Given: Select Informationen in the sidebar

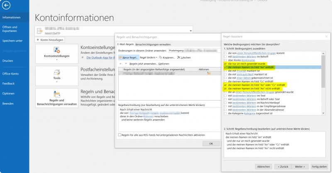Looking at the screenshot, I should (x=15, y=17).
